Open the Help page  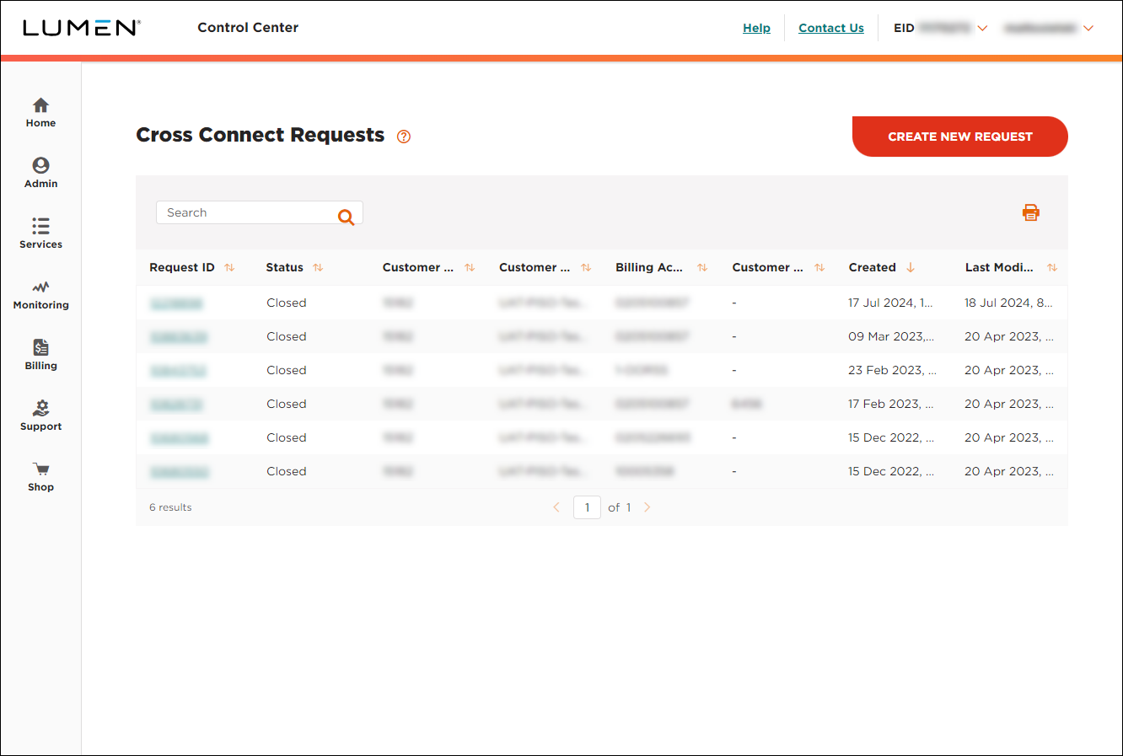click(x=756, y=28)
